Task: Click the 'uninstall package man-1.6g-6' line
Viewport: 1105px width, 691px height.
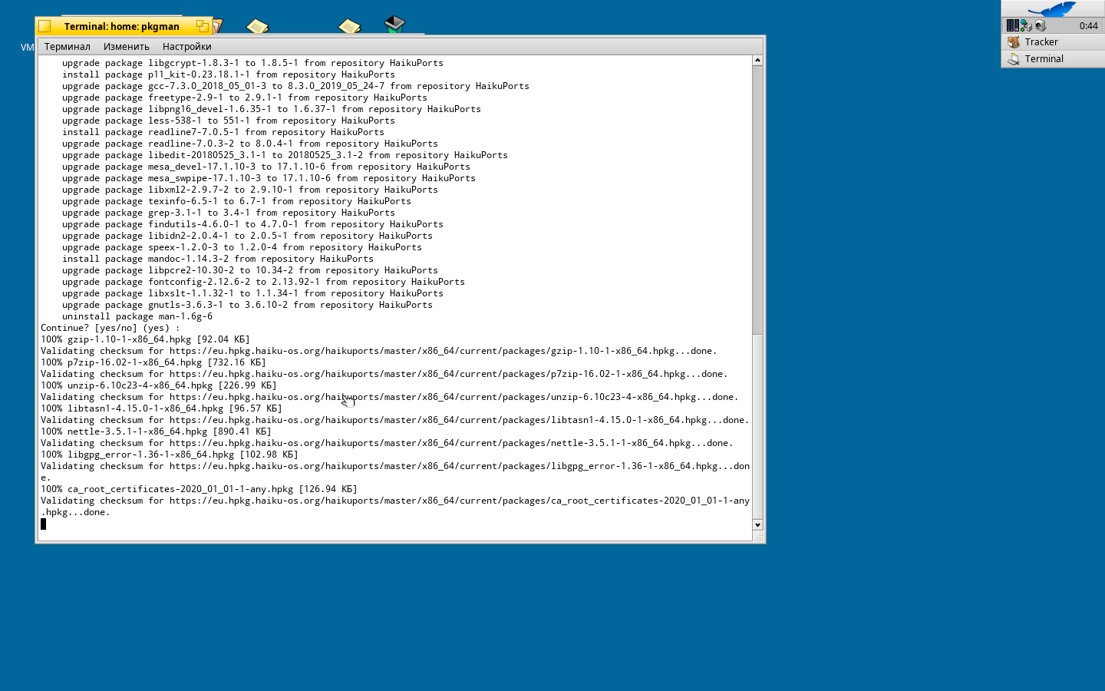Action: coord(137,316)
